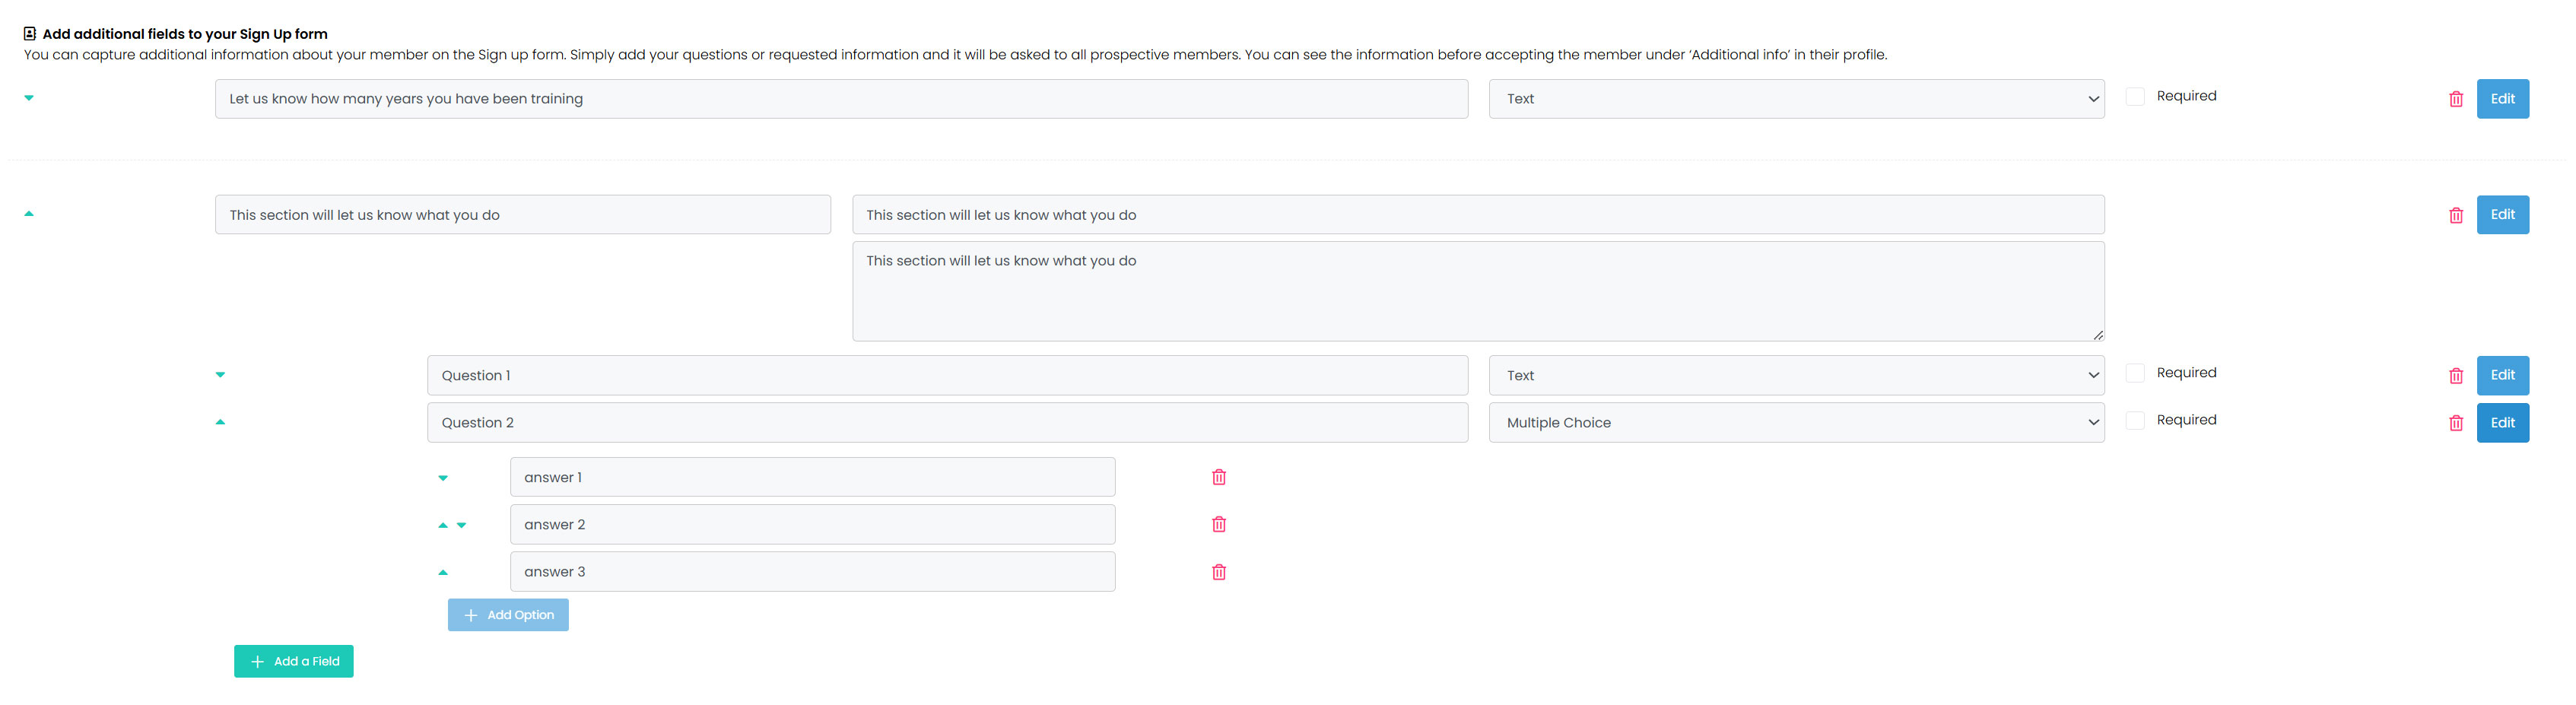Remove answer 2 with its trash icon
The height and width of the screenshot is (705, 2576).
(x=1218, y=524)
